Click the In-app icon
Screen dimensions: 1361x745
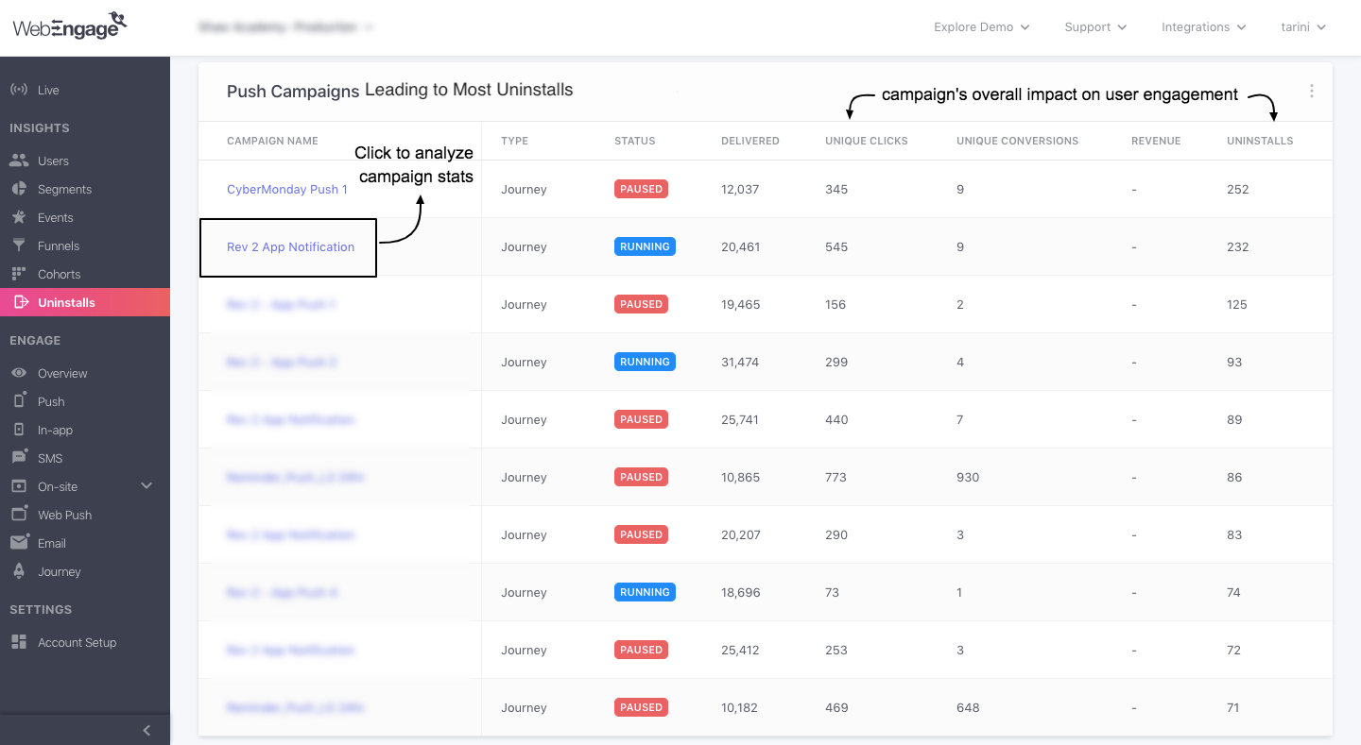19,430
